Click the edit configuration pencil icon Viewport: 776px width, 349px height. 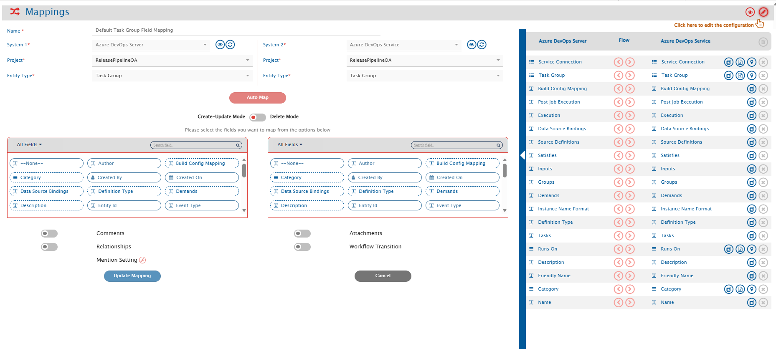[763, 12]
